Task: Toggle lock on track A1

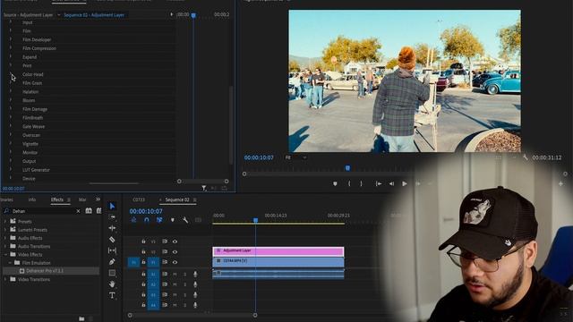Action: (143, 274)
